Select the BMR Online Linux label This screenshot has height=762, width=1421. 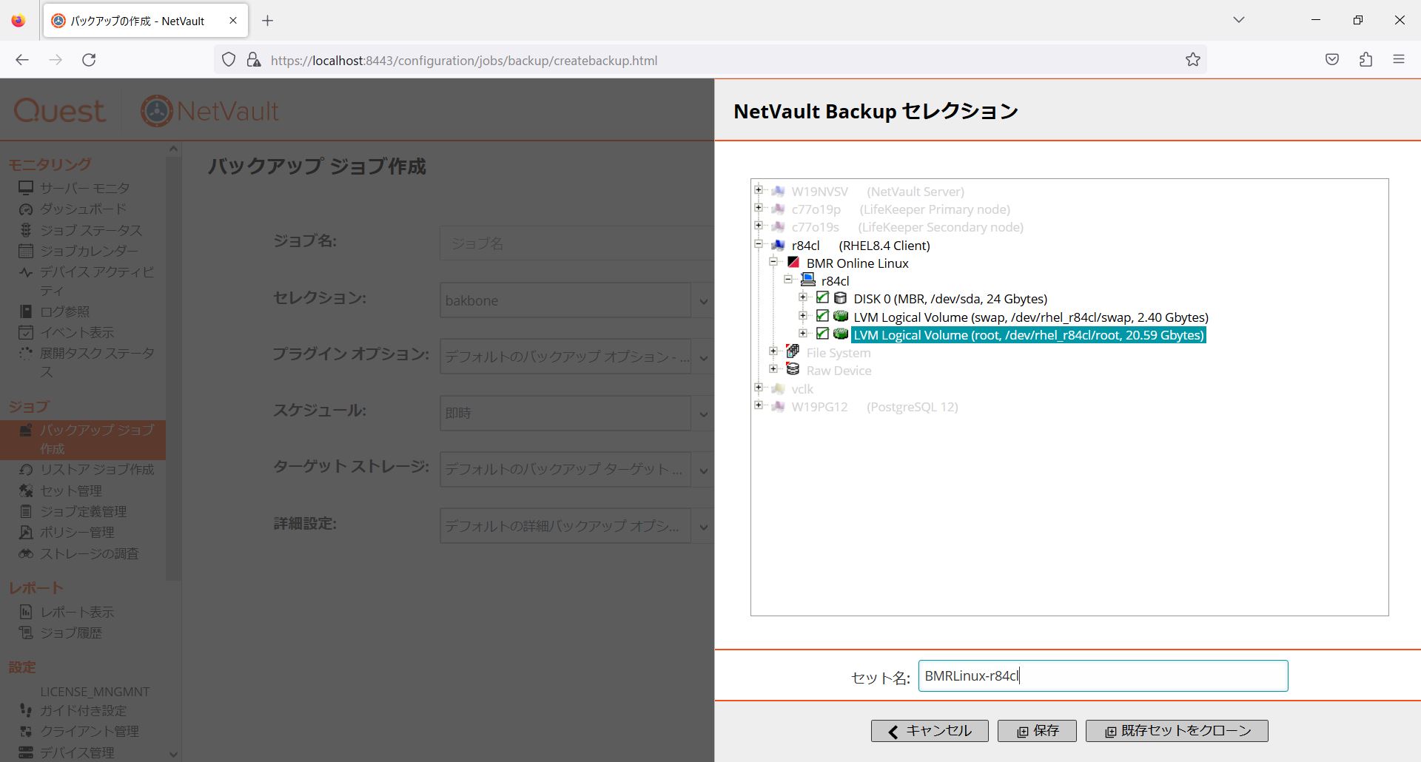click(857, 263)
